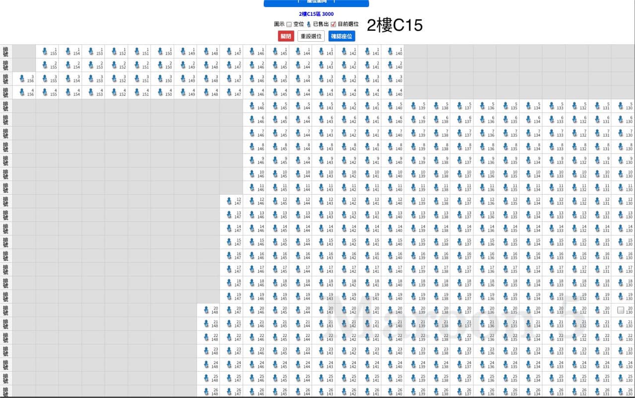Viewport: 635px width, 398px height.
Task: Pick the seat icon row 11 seat 139
Action: pos(414,188)
